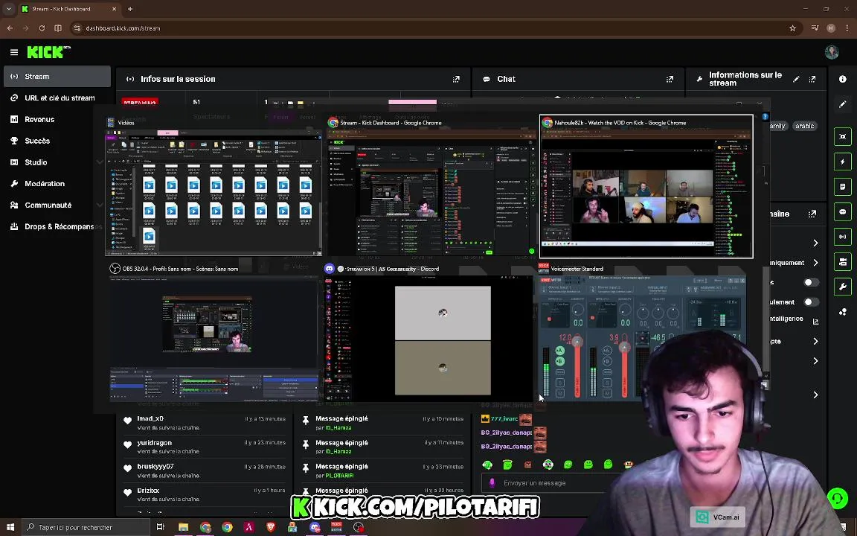857x536 pixels.
Task: Pop out the Chat panel
Action: pyautogui.click(x=670, y=80)
